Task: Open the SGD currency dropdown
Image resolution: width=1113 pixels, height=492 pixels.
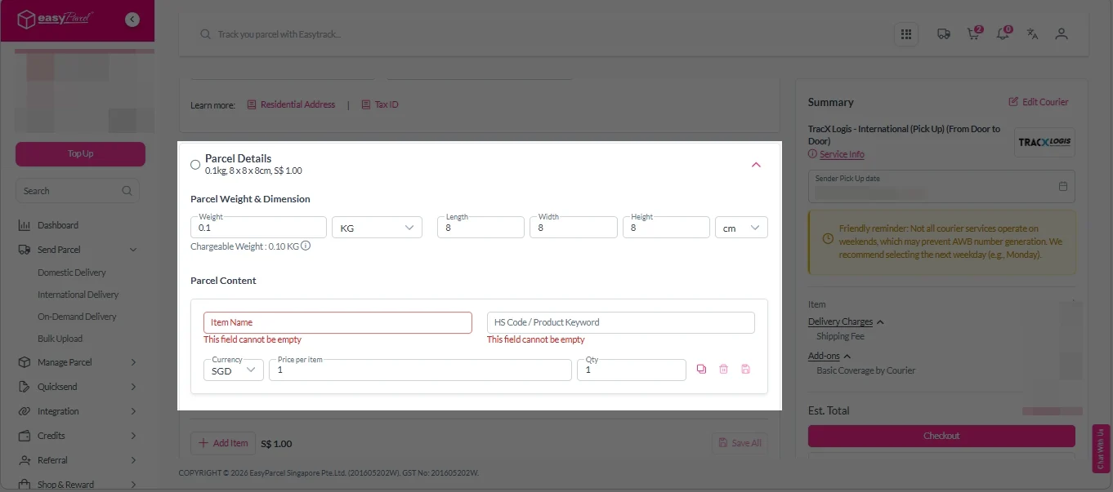Action: click(x=233, y=370)
